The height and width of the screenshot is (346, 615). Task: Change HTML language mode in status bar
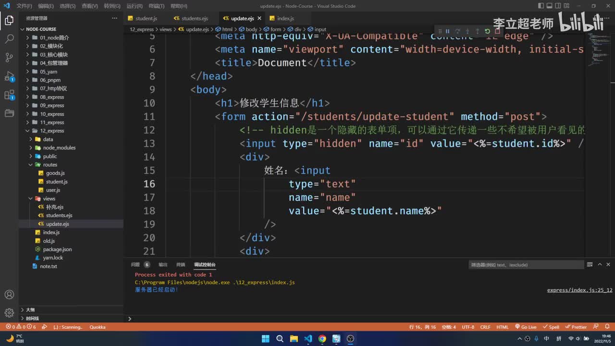502,327
